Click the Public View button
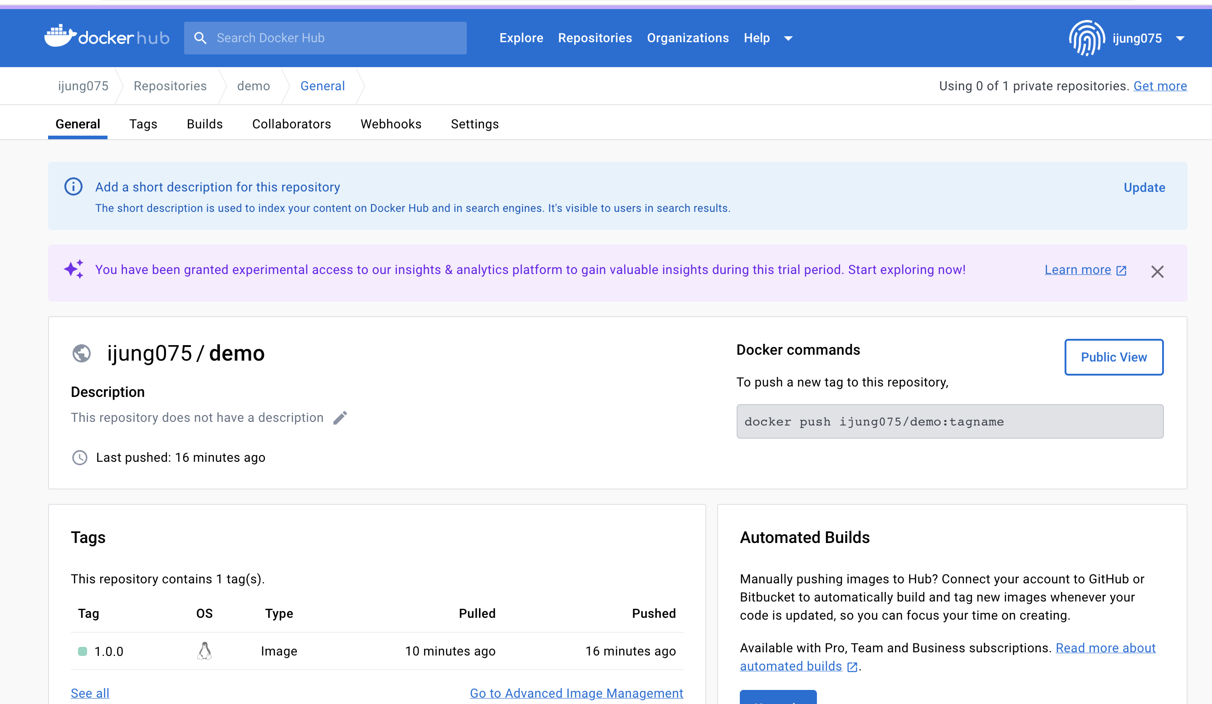This screenshot has height=704, width=1212. click(x=1114, y=357)
